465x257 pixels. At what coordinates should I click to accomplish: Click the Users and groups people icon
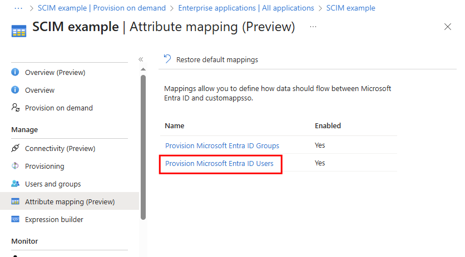16,184
